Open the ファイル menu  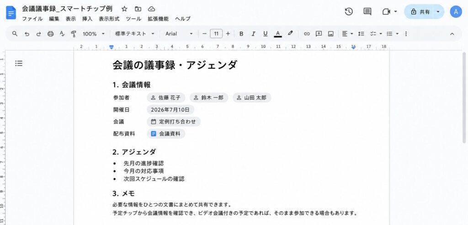point(32,19)
